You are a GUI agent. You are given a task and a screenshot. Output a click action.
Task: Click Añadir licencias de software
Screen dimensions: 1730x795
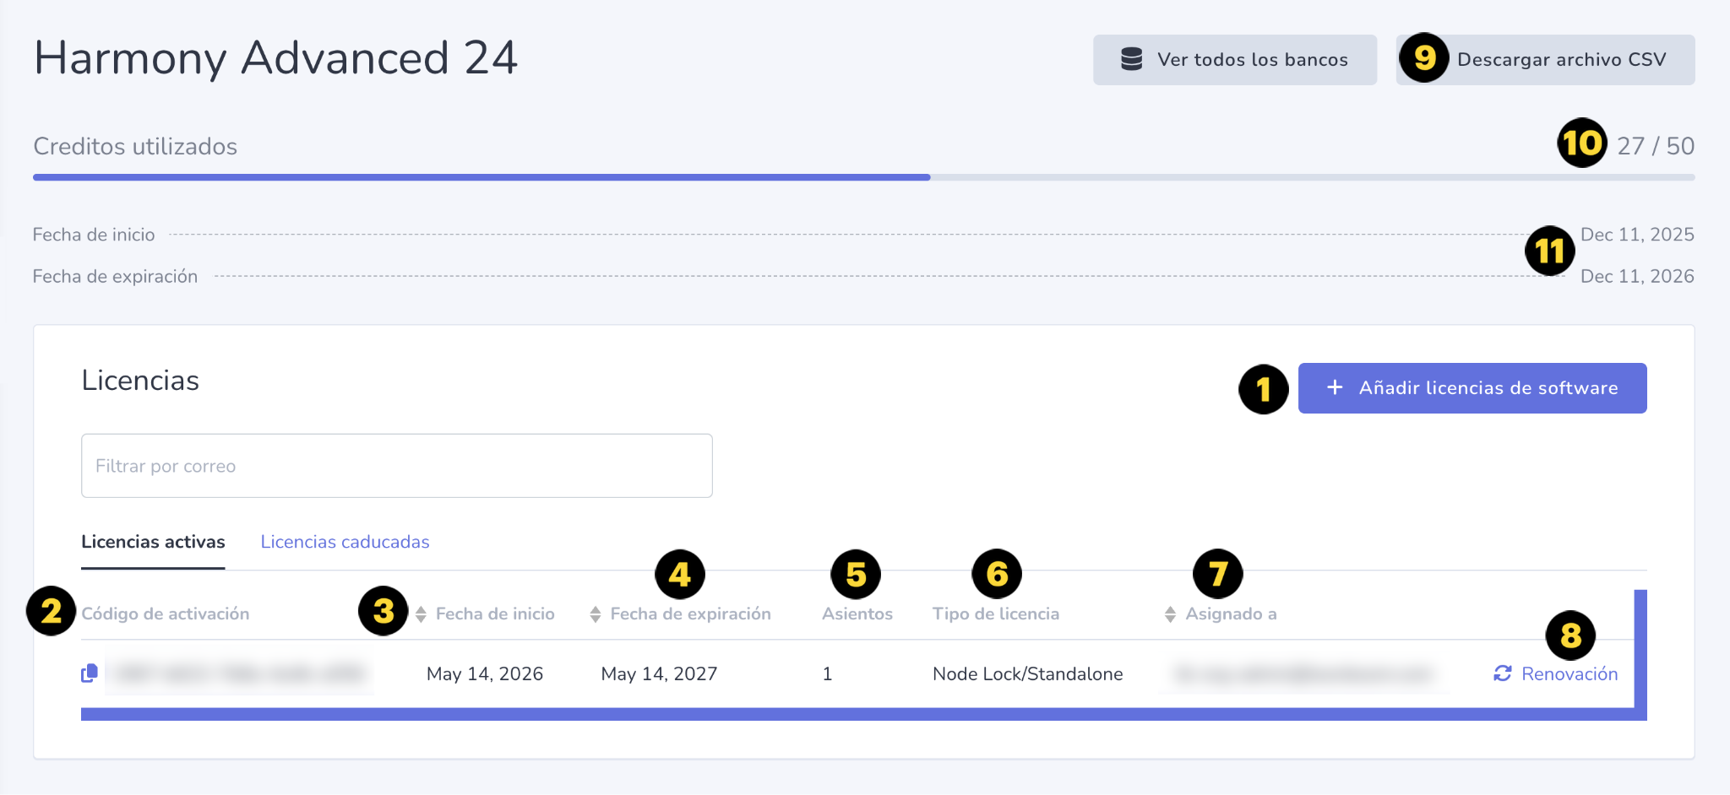click(1472, 388)
